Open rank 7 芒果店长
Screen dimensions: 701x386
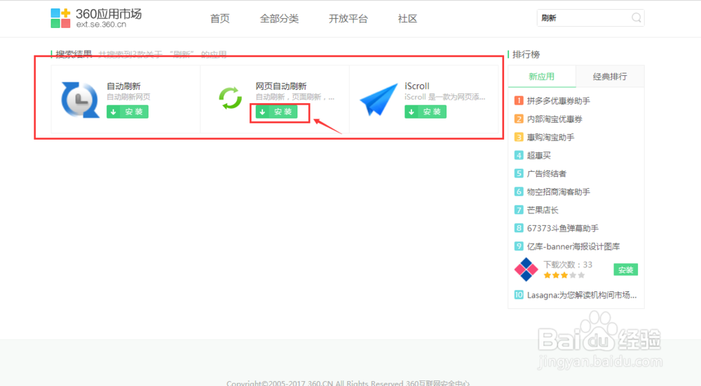coord(543,210)
